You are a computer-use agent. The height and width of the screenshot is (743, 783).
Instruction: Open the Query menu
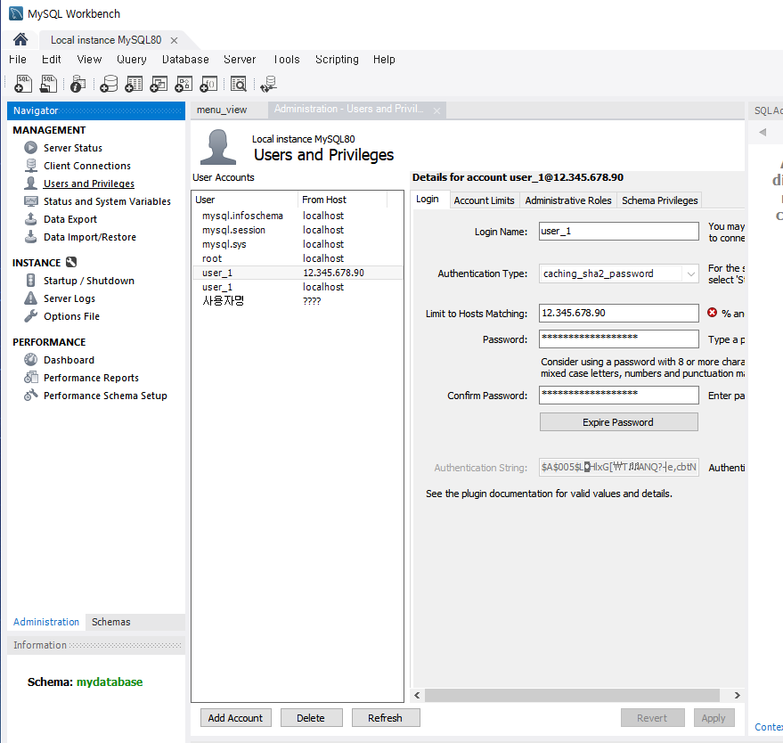click(131, 60)
